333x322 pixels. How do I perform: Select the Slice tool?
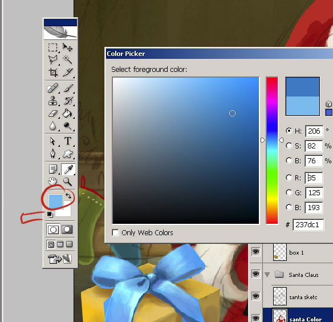coord(68,73)
